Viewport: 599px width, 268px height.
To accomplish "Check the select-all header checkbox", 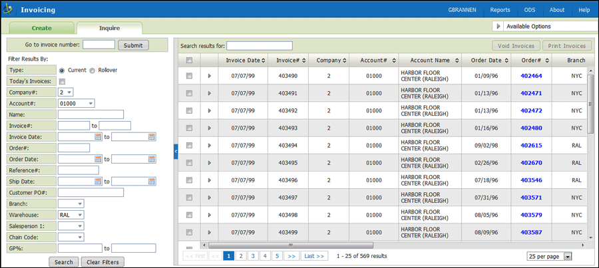I will coord(189,61).
